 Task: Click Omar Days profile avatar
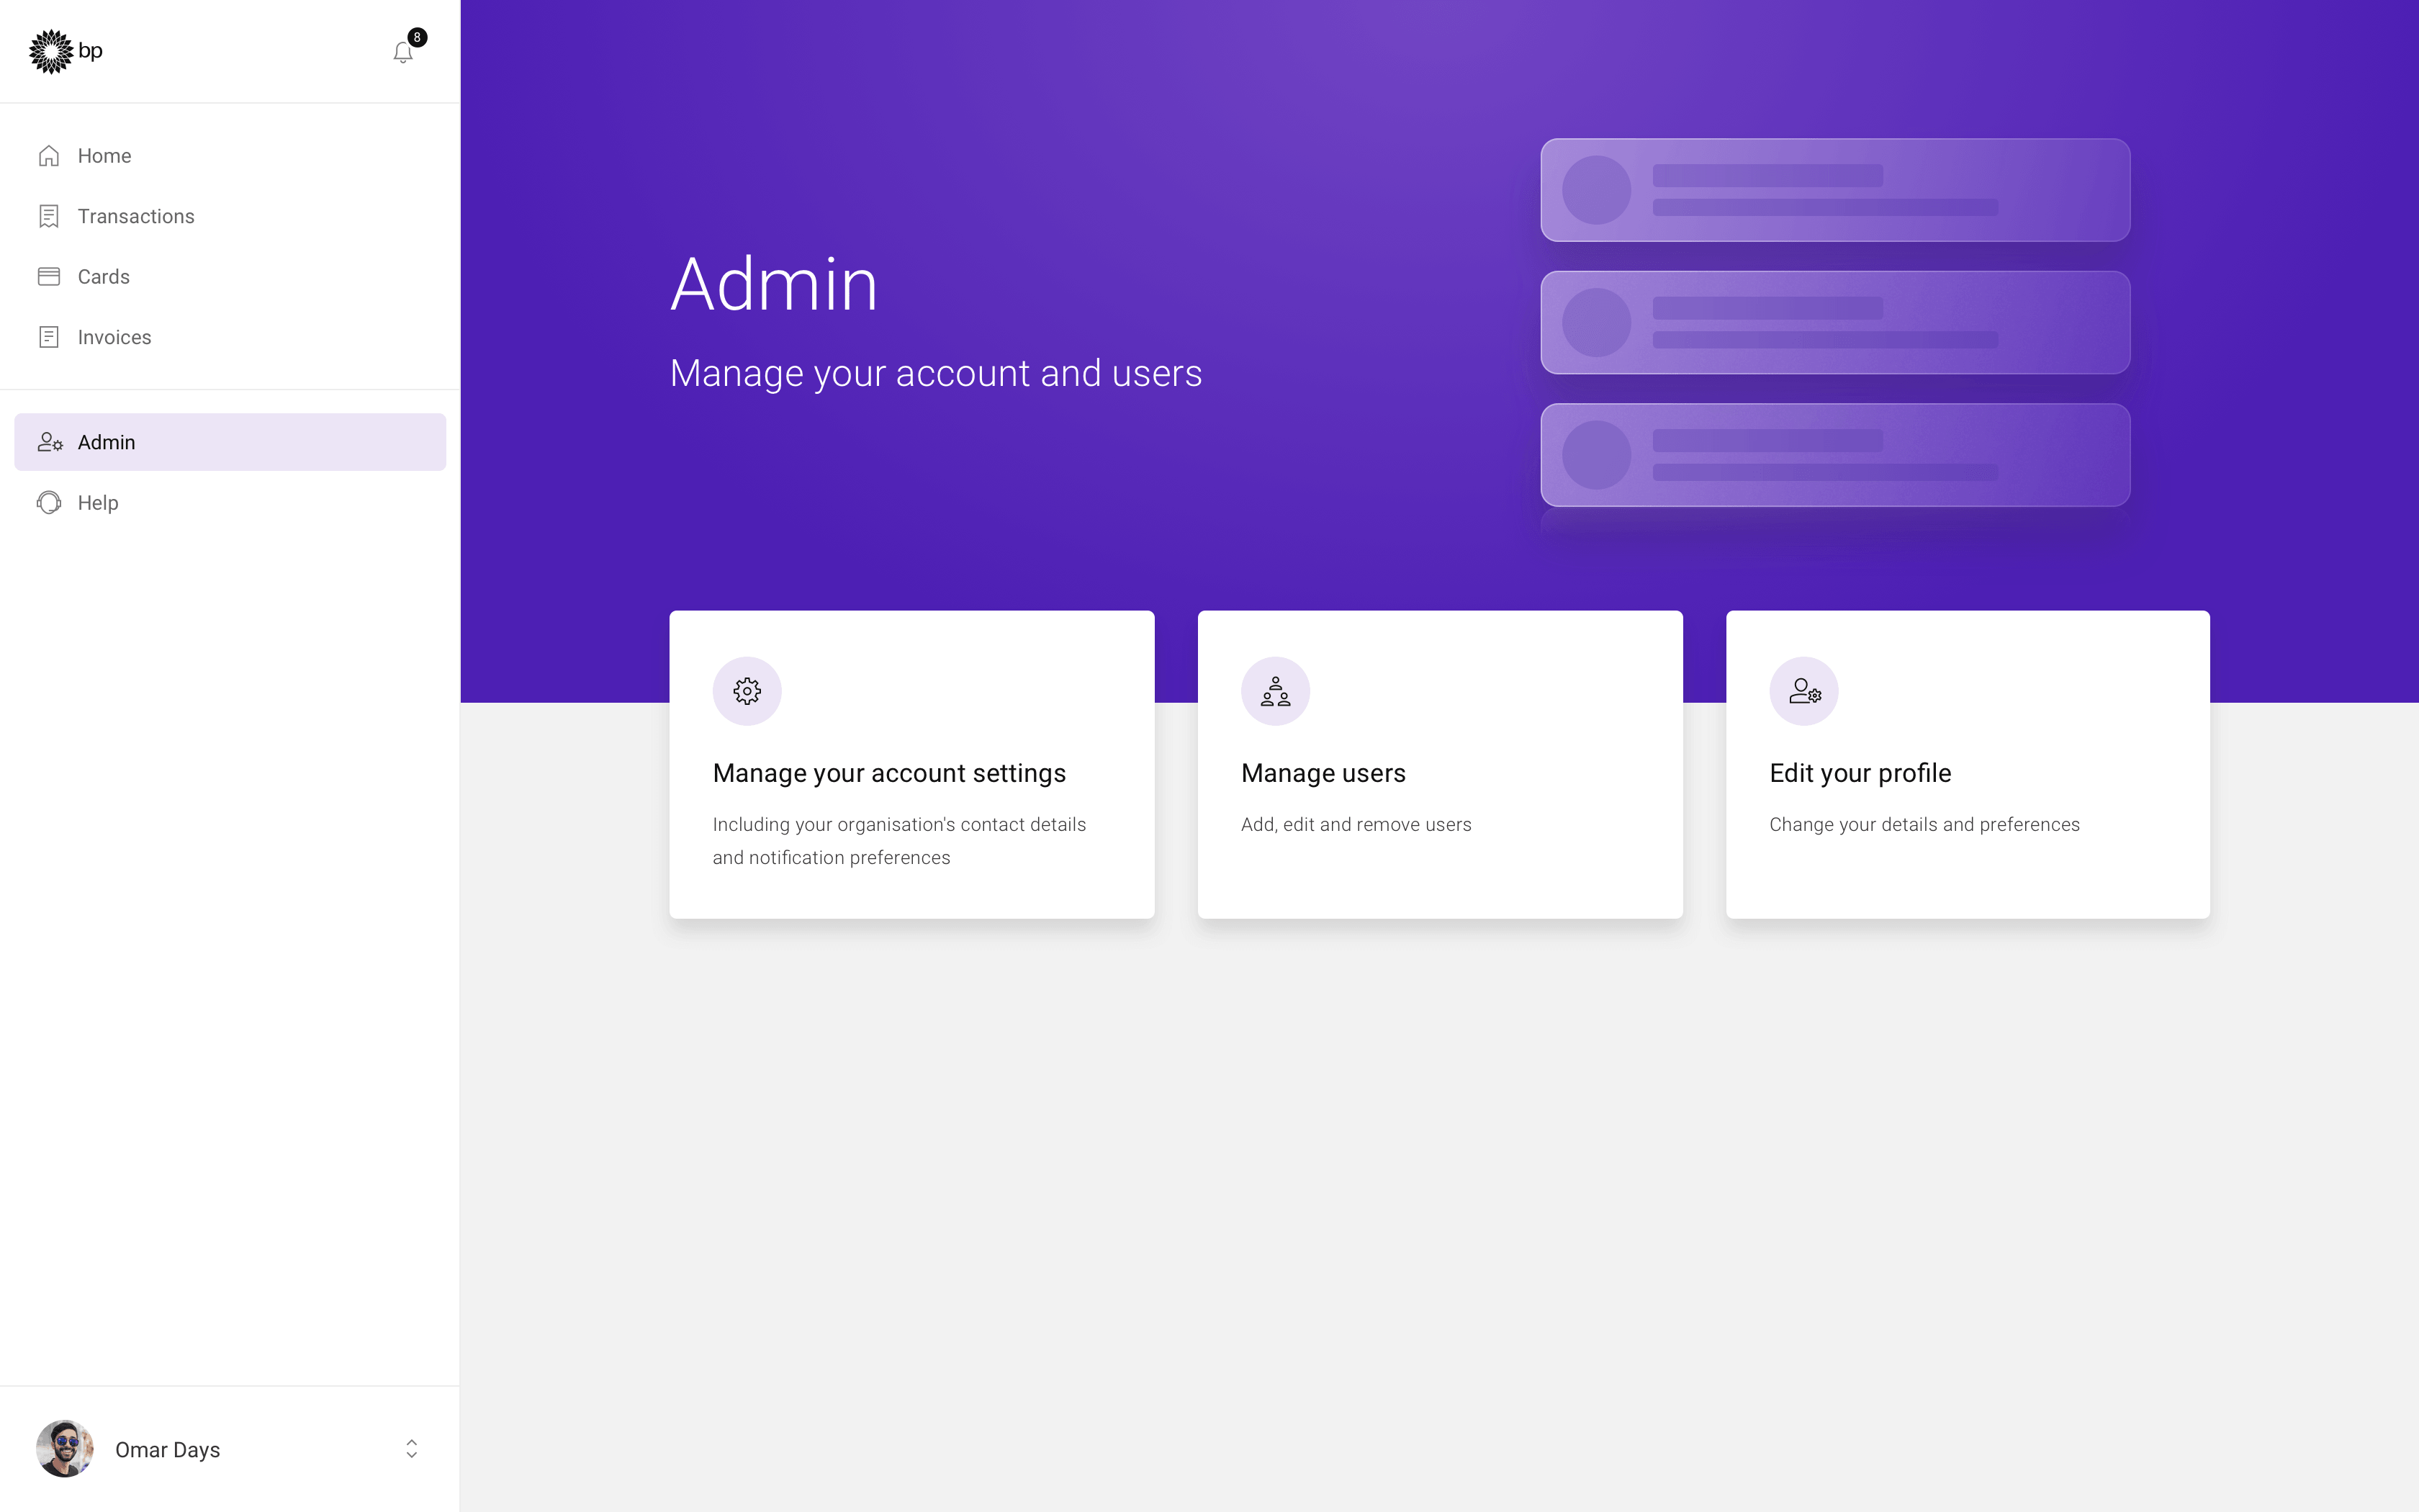(65, 1449)
